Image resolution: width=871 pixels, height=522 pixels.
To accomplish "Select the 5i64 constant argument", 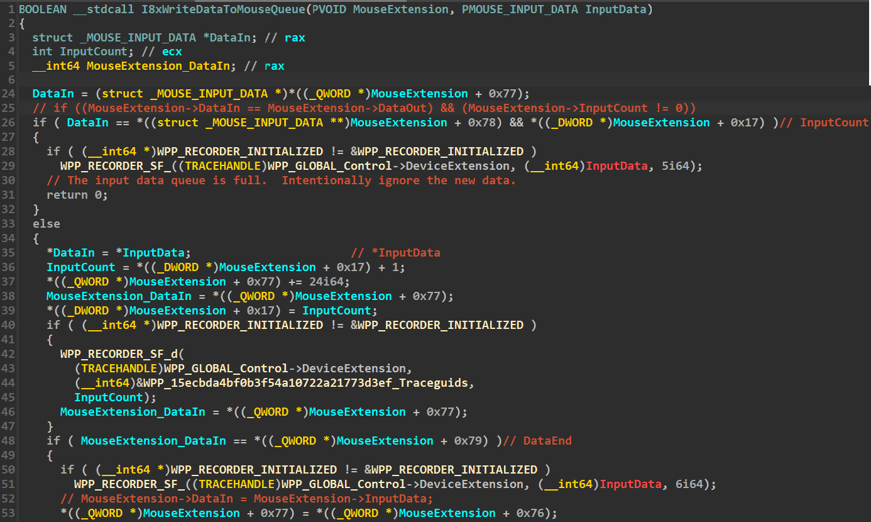I will tap(685, 166).
